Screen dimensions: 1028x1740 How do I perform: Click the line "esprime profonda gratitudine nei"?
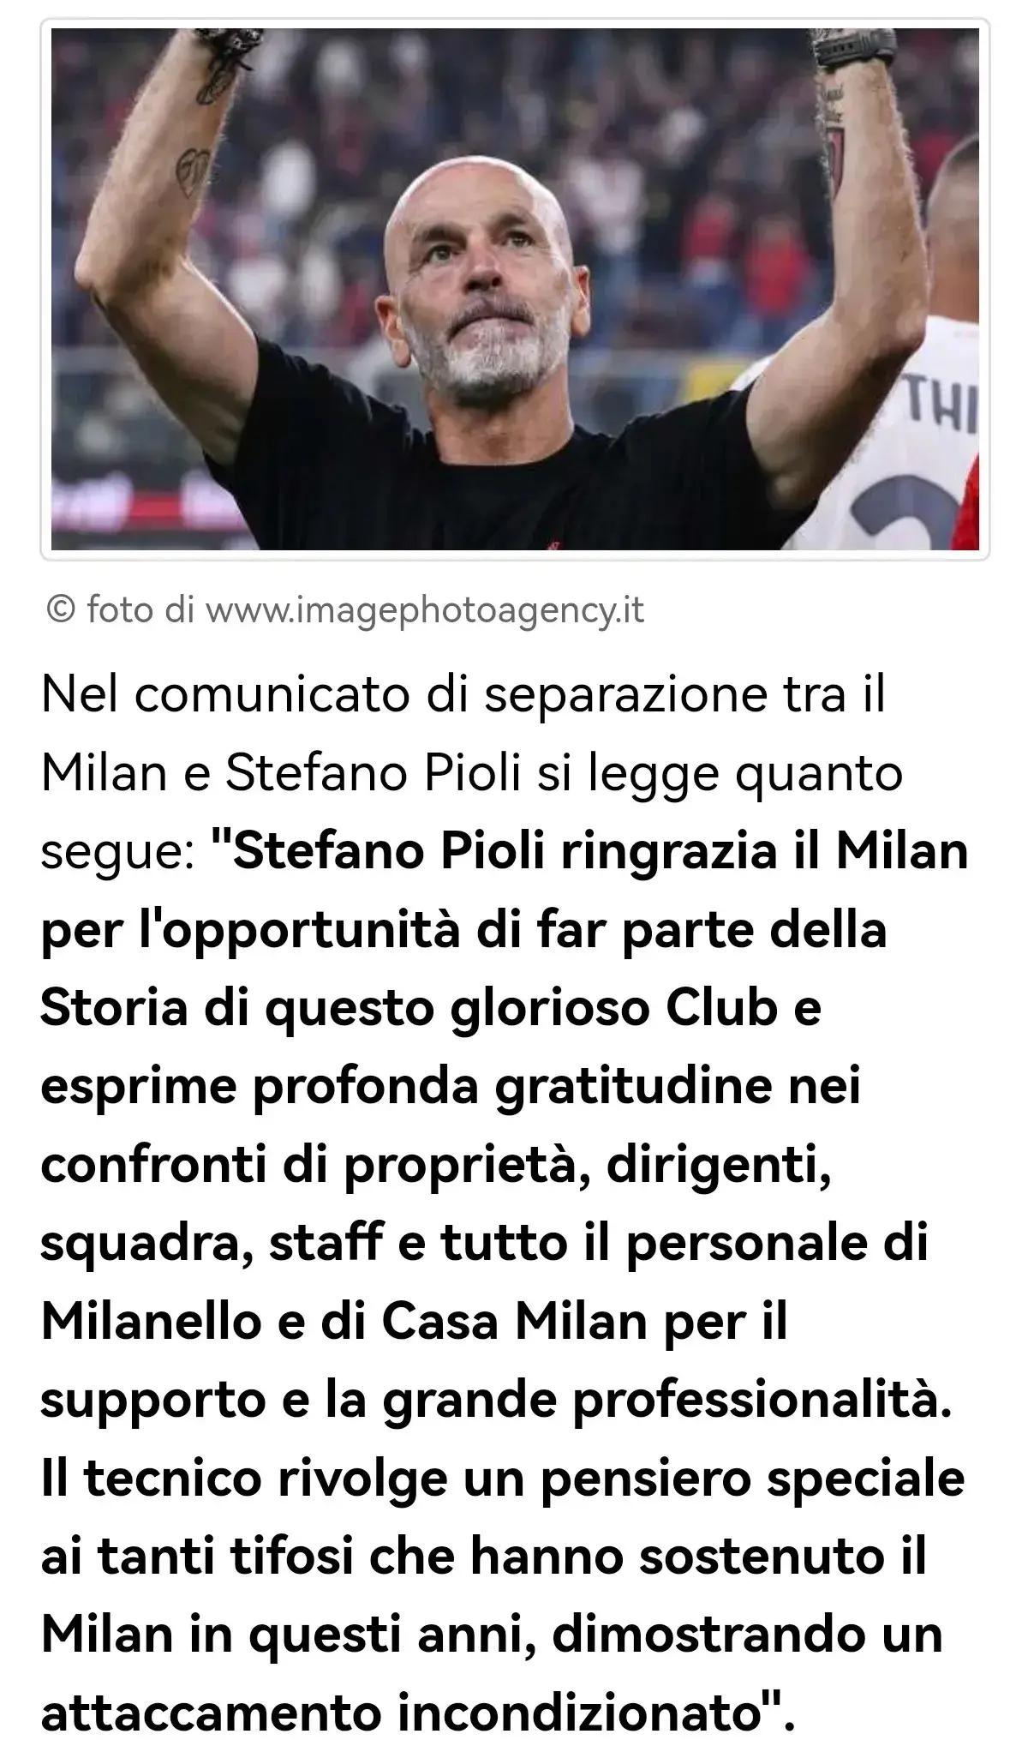pos(451,1087)
